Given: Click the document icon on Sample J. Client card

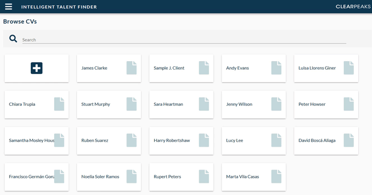Looking at the screenshot, I should pos(204,68).
